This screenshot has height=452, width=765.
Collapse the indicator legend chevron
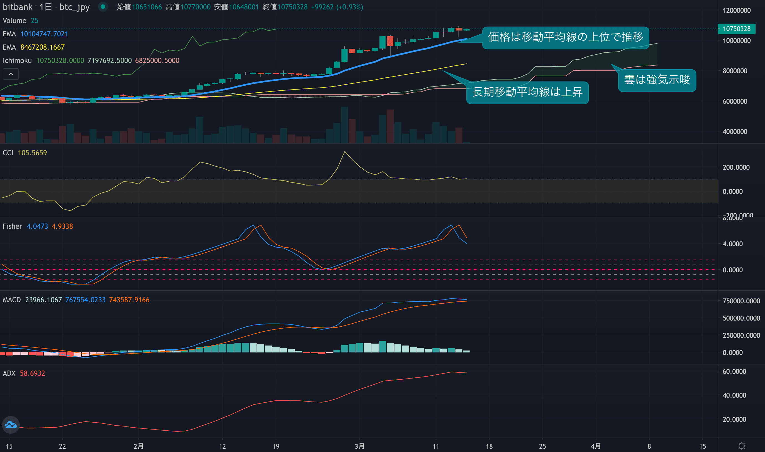coord(11,74)
